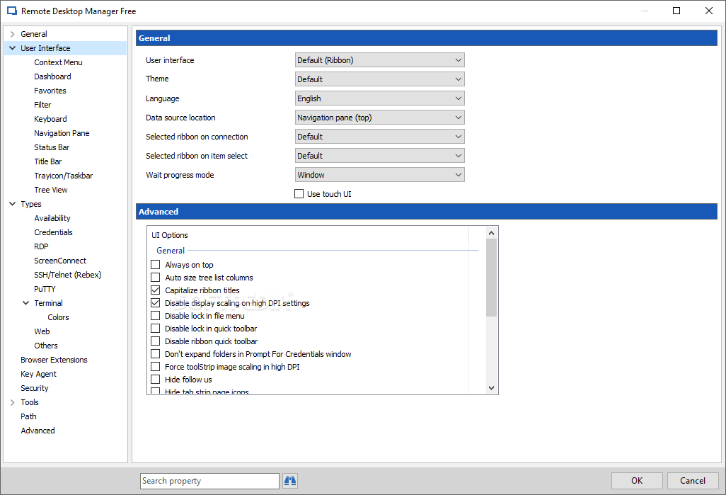
Task: Select ScreenConnect in the tree
Action: pyautogui.click(x=60, y=261)
